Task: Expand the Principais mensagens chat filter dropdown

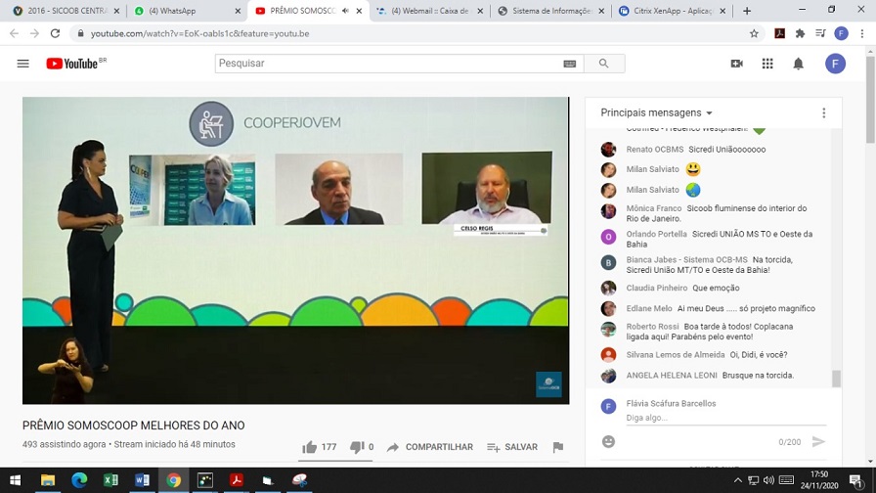Action: (656, 112)
